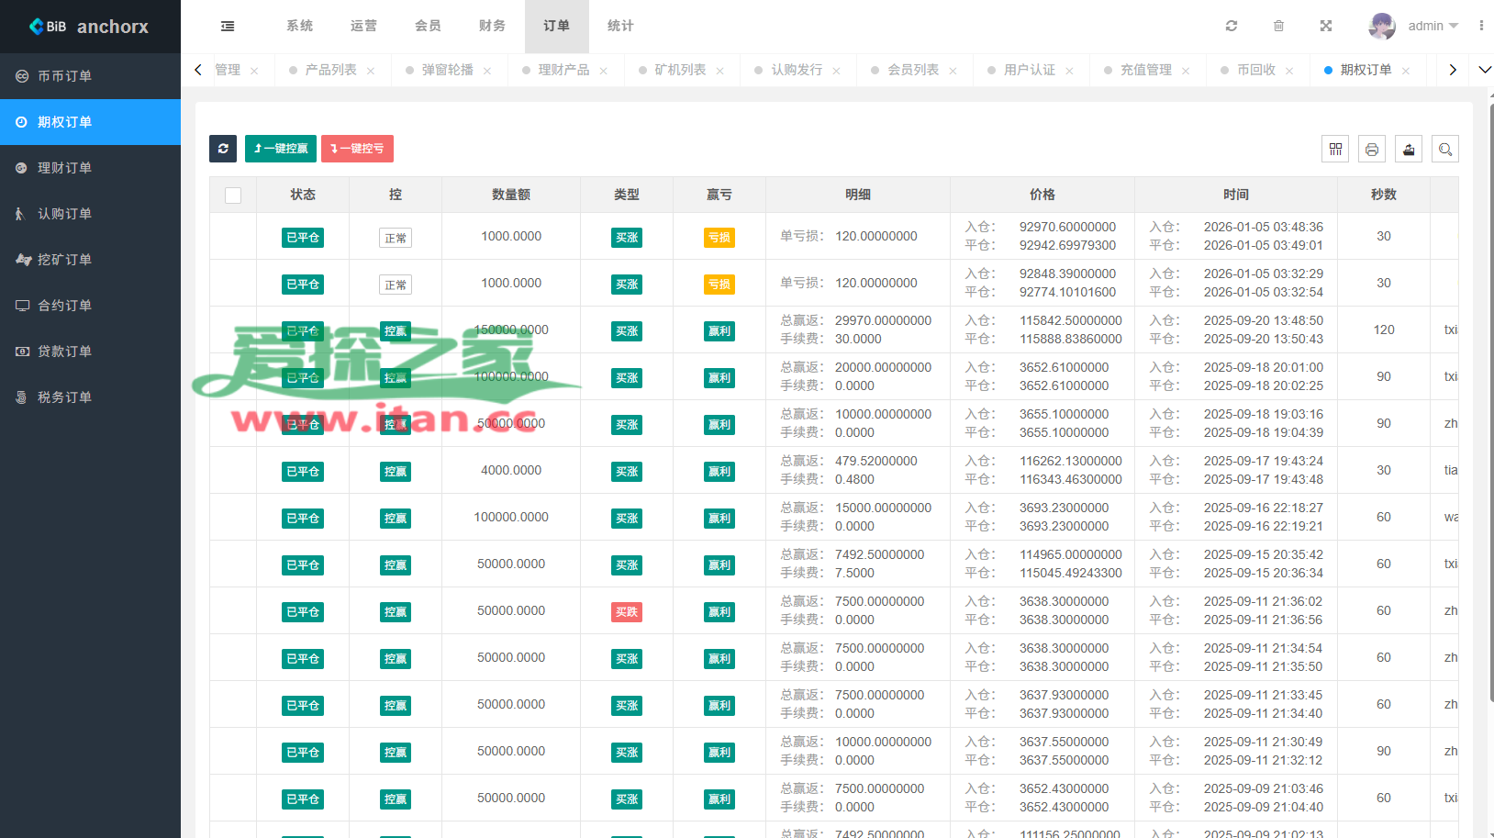
Task: Click the refresh icon in top header
Action: click(1232, 26)
